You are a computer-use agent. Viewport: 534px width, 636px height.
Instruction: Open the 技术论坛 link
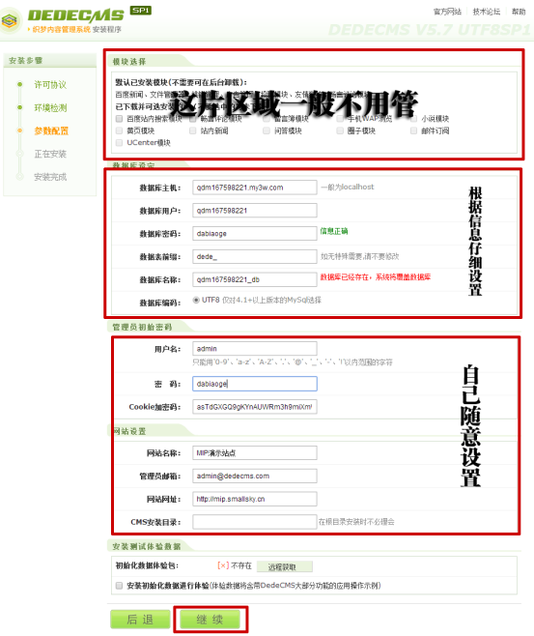point(486,12)
